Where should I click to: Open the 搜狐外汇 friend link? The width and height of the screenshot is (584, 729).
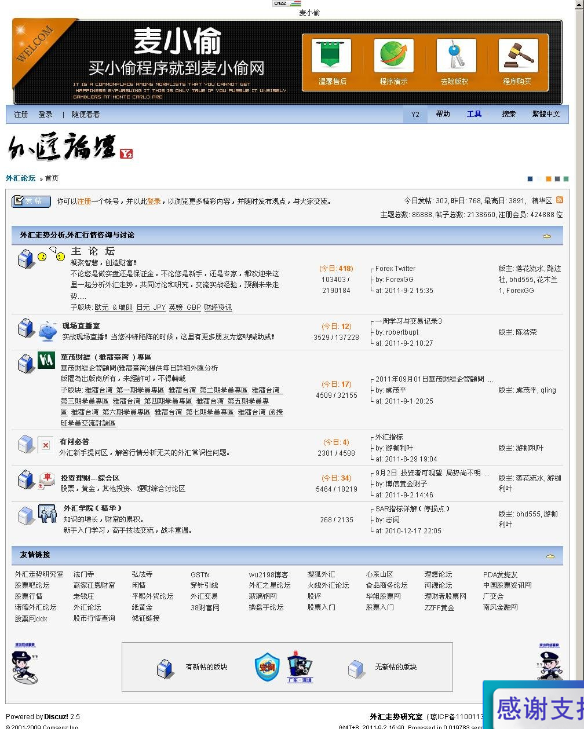pyautogui.click(x=321, y=574)
